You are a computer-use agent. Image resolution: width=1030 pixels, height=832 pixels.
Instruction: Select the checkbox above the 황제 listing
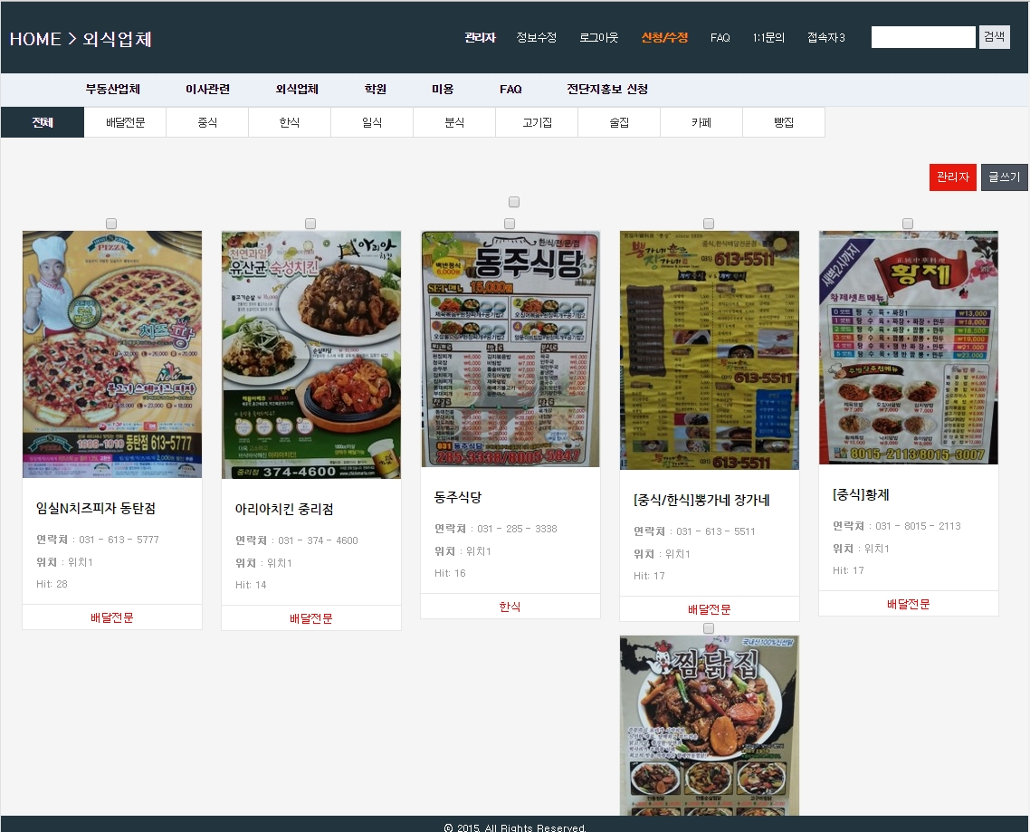[908, 224]
